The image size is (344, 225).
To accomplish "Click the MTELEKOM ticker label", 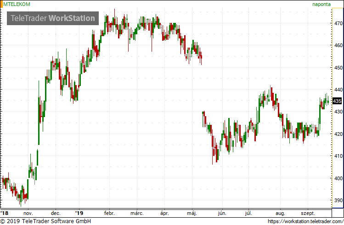I will point(17,4).
